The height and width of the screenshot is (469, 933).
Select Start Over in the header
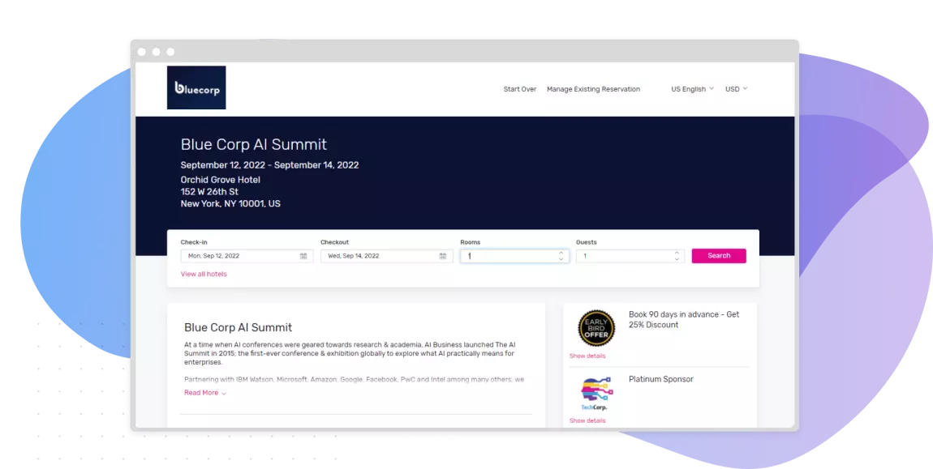[x=519, y=89]
